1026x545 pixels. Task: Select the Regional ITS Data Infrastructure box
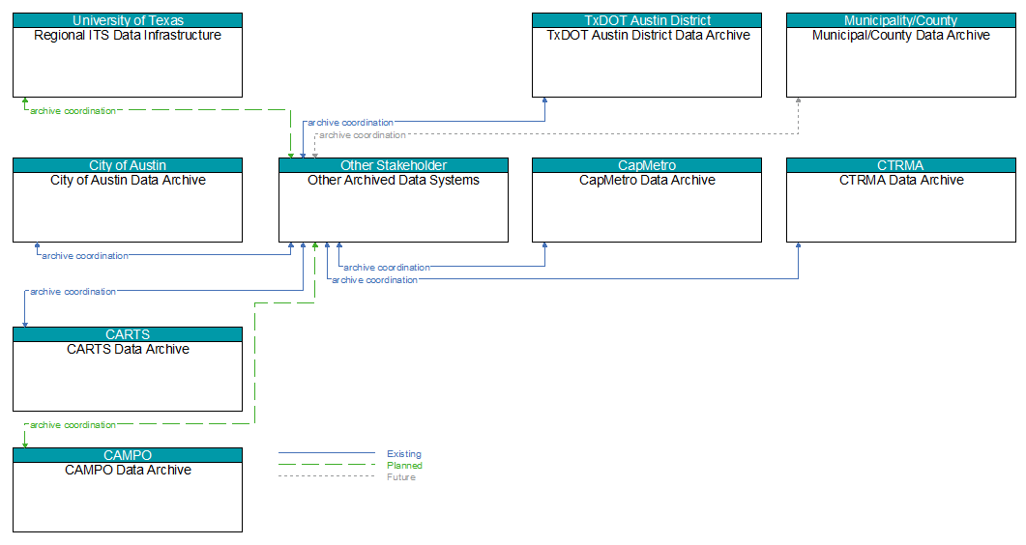click(x=128, y=55)
